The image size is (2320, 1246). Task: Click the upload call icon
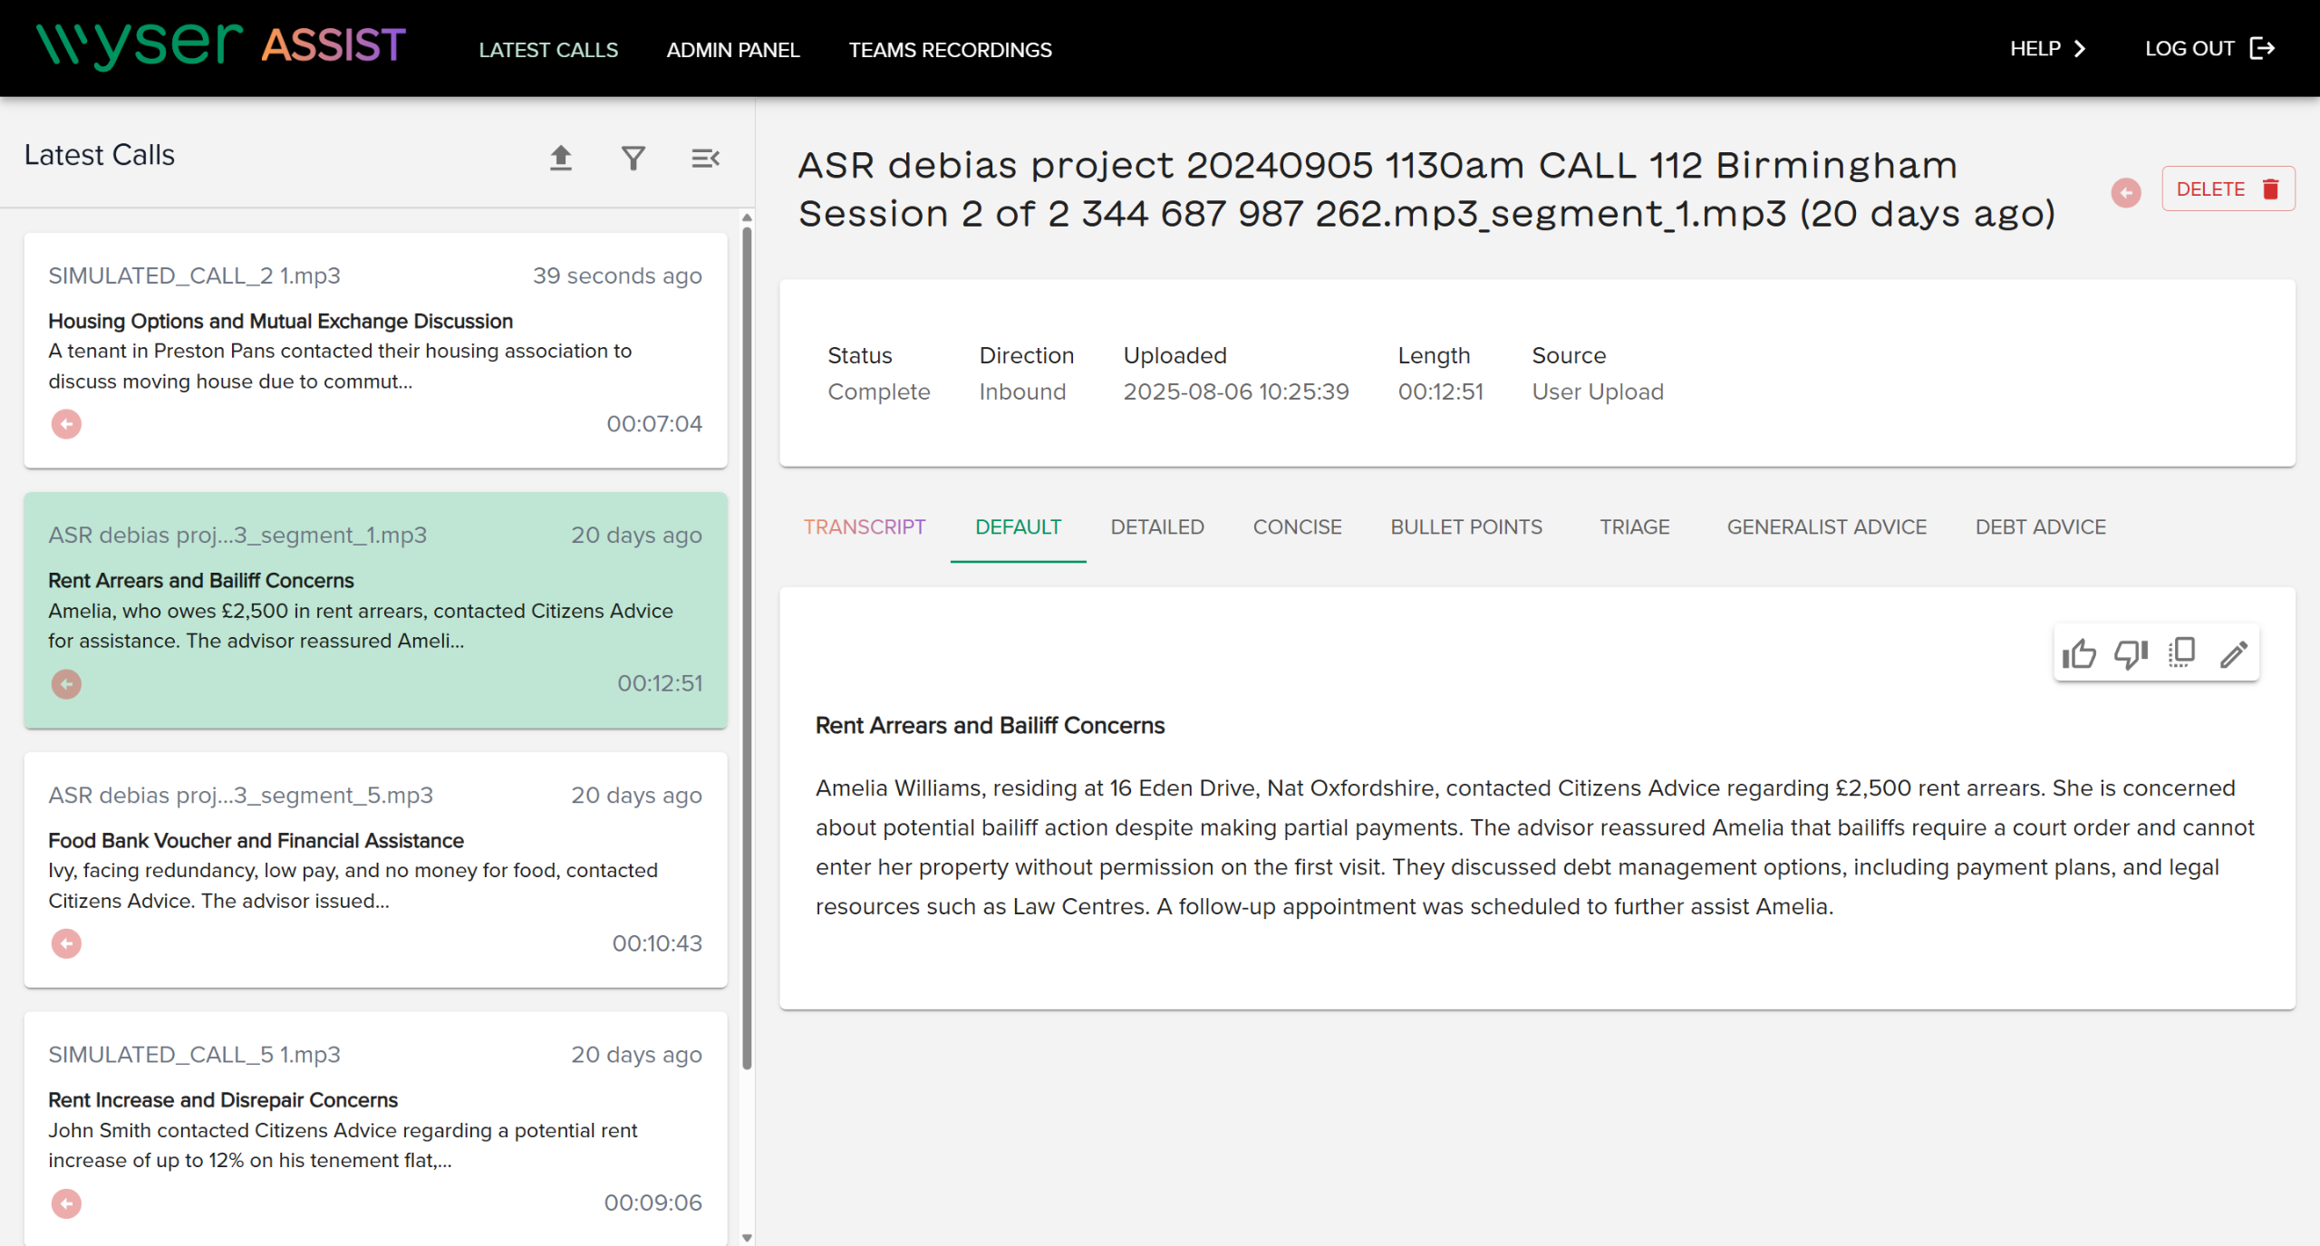point(561,159)
